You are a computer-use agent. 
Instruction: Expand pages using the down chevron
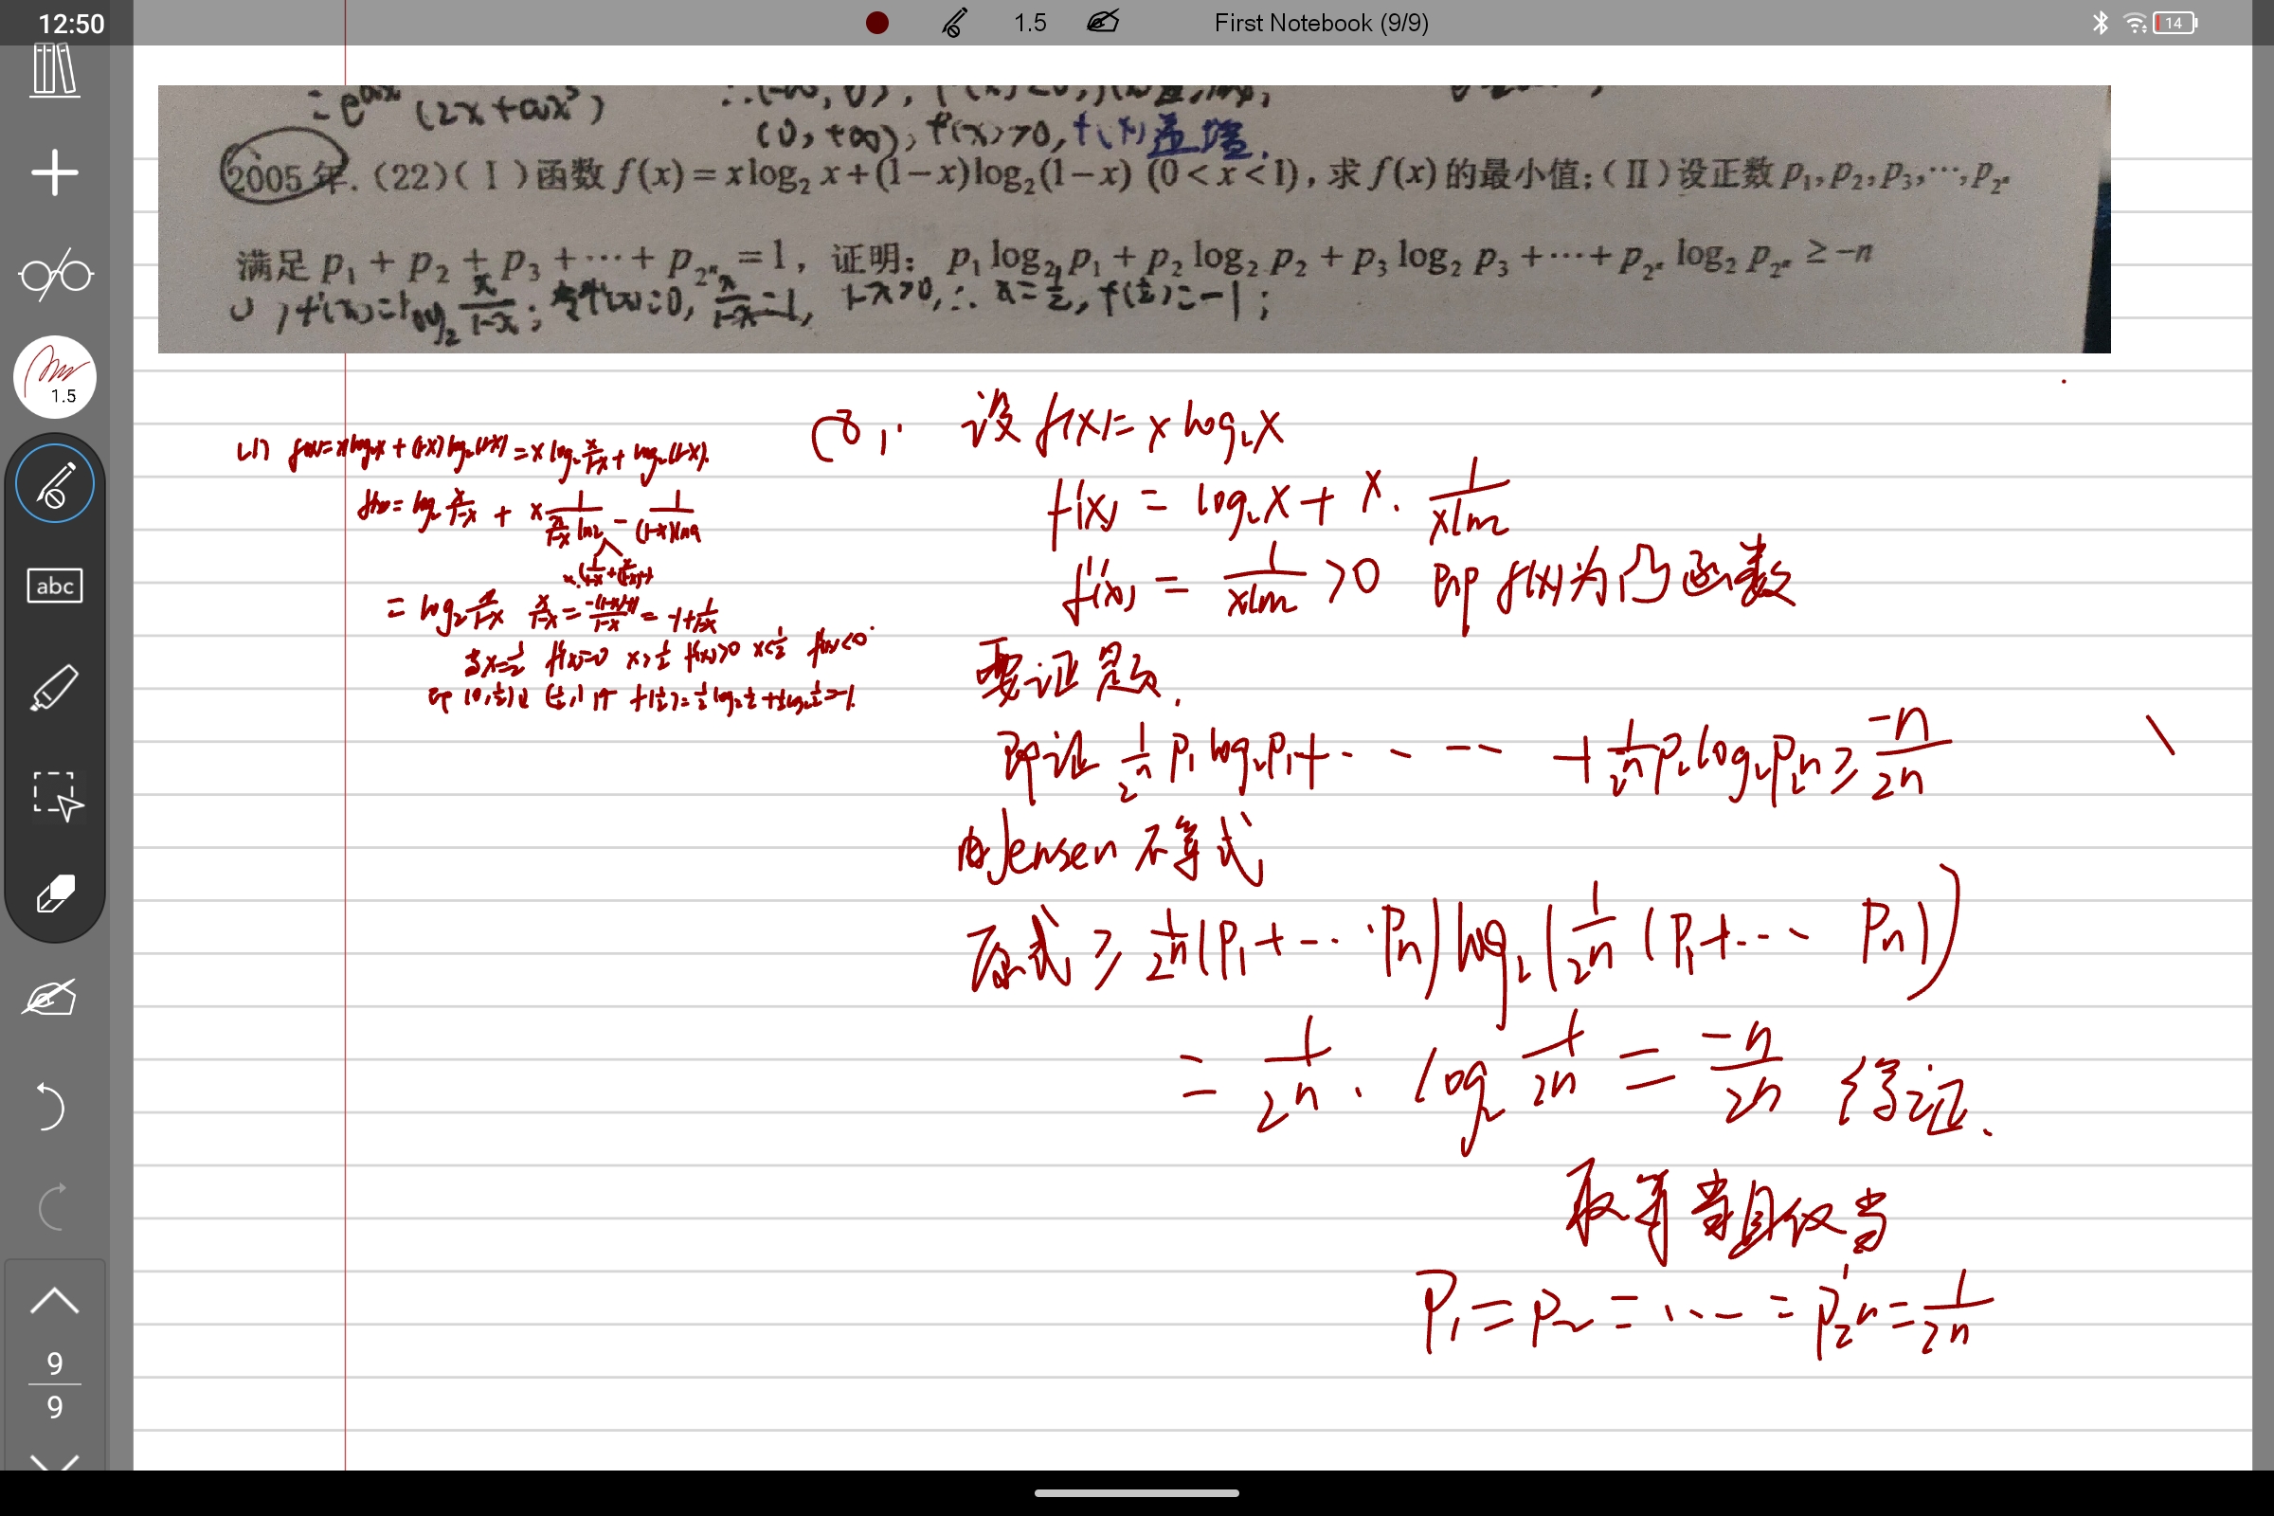point(54,1462)
